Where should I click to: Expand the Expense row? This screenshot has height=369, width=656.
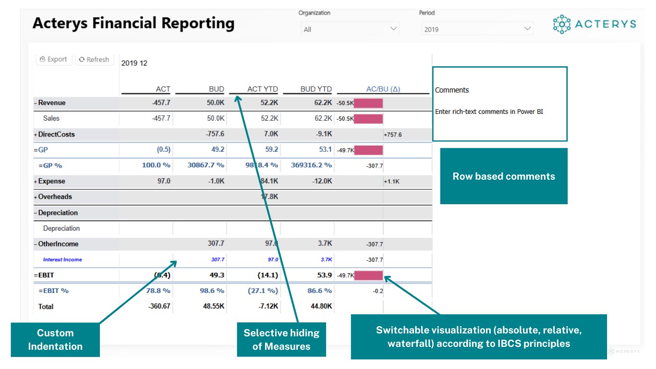tap(36, 182)
